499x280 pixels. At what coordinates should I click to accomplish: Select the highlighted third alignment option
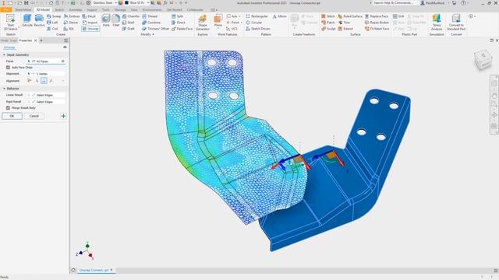point(44,81)
